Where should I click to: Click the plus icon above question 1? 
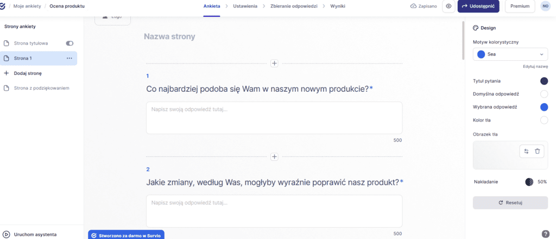pos(274,64)
